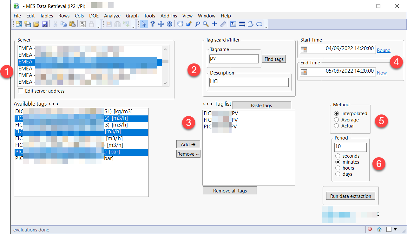Set the period unit to hours

338,168
